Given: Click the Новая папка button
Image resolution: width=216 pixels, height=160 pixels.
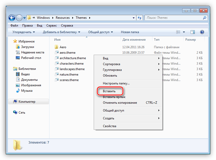Looking at the screenshot, I should point(130,32).
